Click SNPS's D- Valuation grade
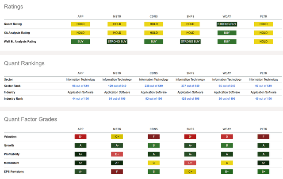283x179 pixels. (191, 137)
